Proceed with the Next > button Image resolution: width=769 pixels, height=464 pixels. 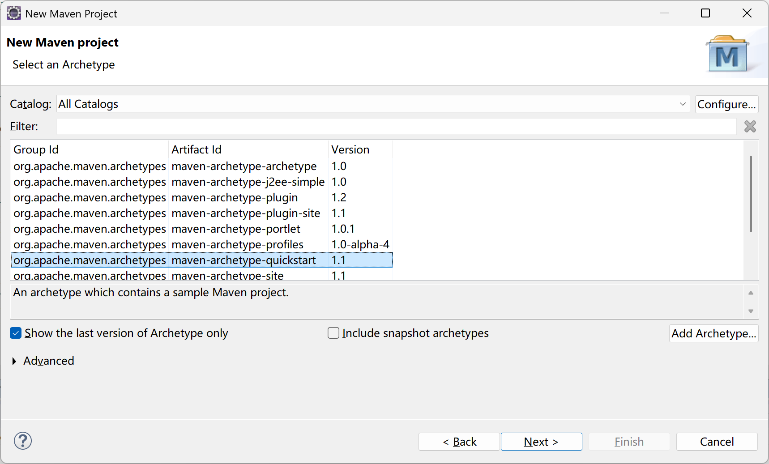pyautogui.click(x=541, y=442)
